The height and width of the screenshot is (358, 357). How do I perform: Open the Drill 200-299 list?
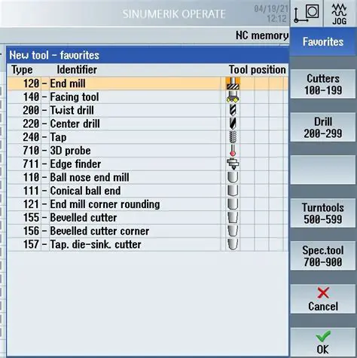[323, 127]
